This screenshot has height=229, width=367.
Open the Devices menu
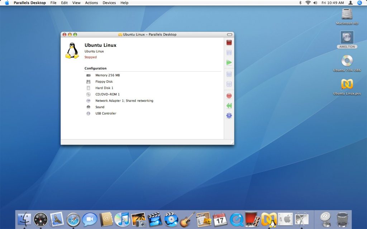[x=109, y=3]
